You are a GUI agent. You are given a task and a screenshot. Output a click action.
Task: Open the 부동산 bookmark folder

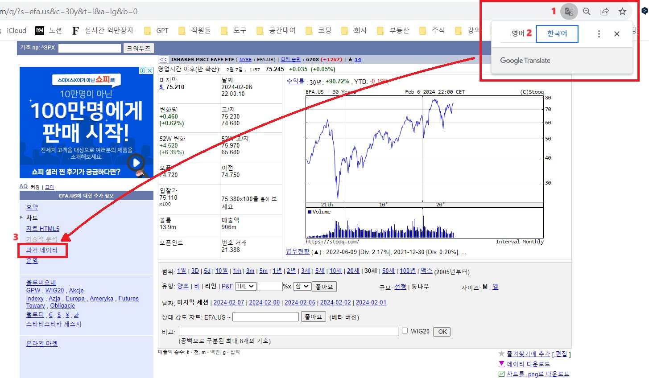pyautogui.click(x=393, y=30)
